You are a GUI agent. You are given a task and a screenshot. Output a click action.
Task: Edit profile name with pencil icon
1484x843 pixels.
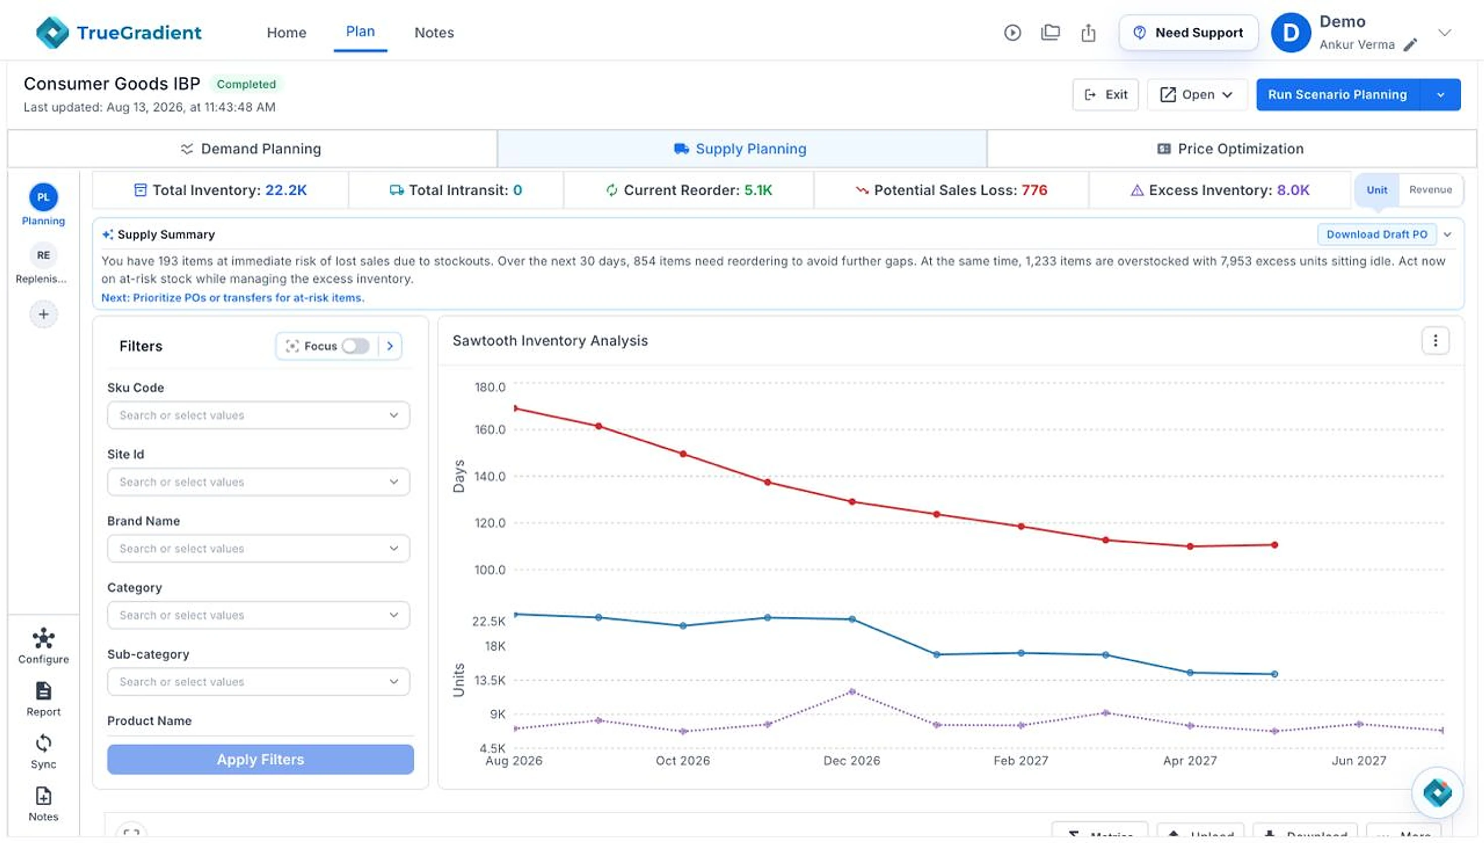click(x=1410, y=44)
